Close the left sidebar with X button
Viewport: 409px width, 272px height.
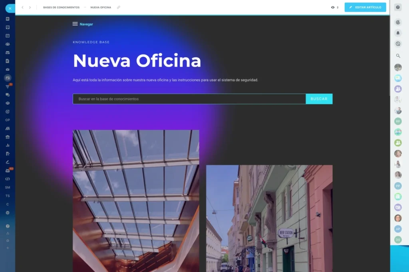[10, 8]
